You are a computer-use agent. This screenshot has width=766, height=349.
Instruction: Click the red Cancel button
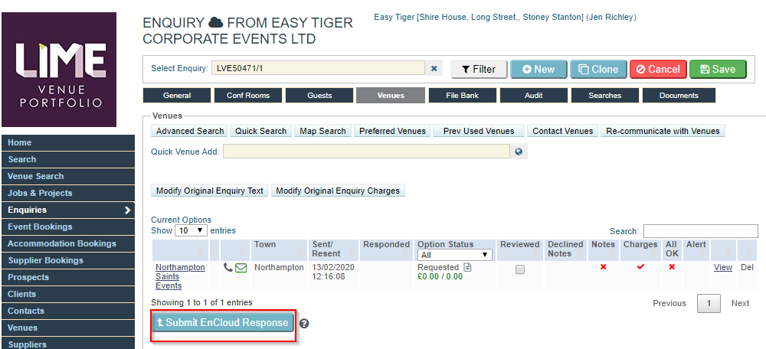coord(659,70)
